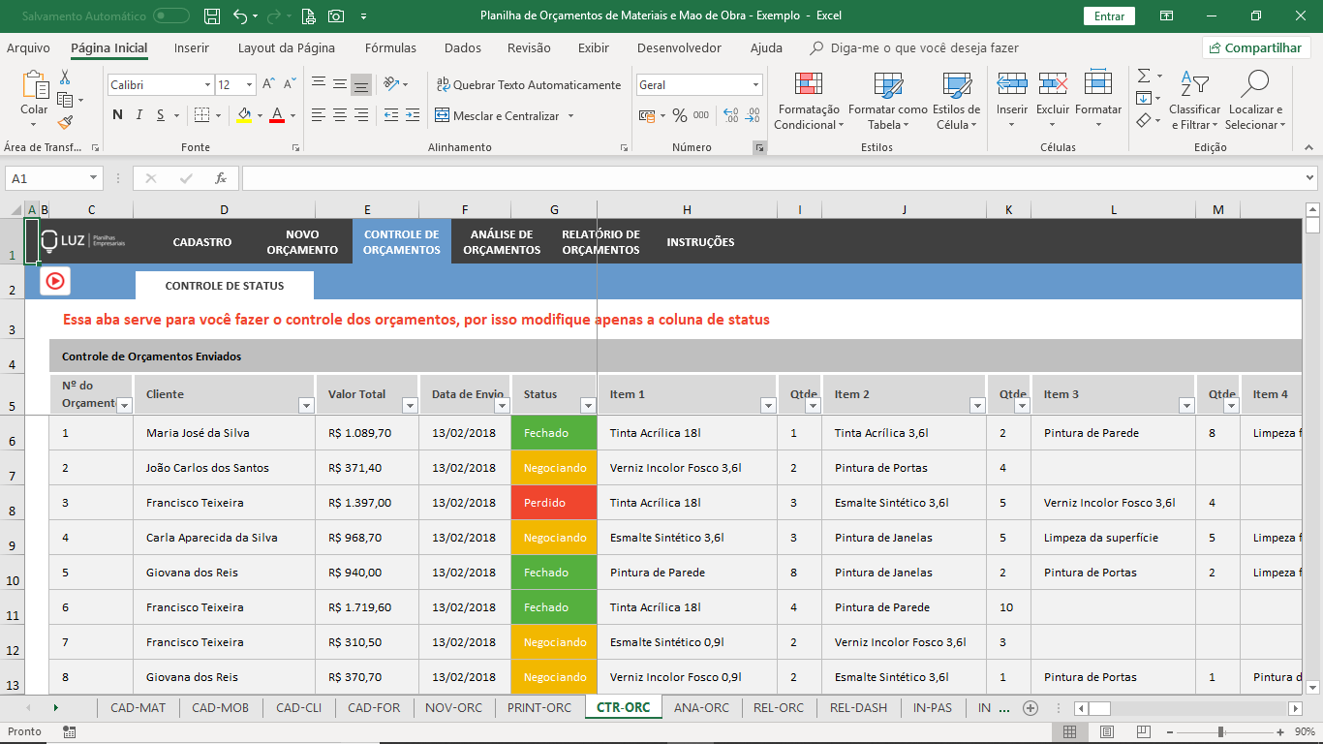1323x744 pixels.
Task: Click the red video play icon
Action: click(55, 281)
